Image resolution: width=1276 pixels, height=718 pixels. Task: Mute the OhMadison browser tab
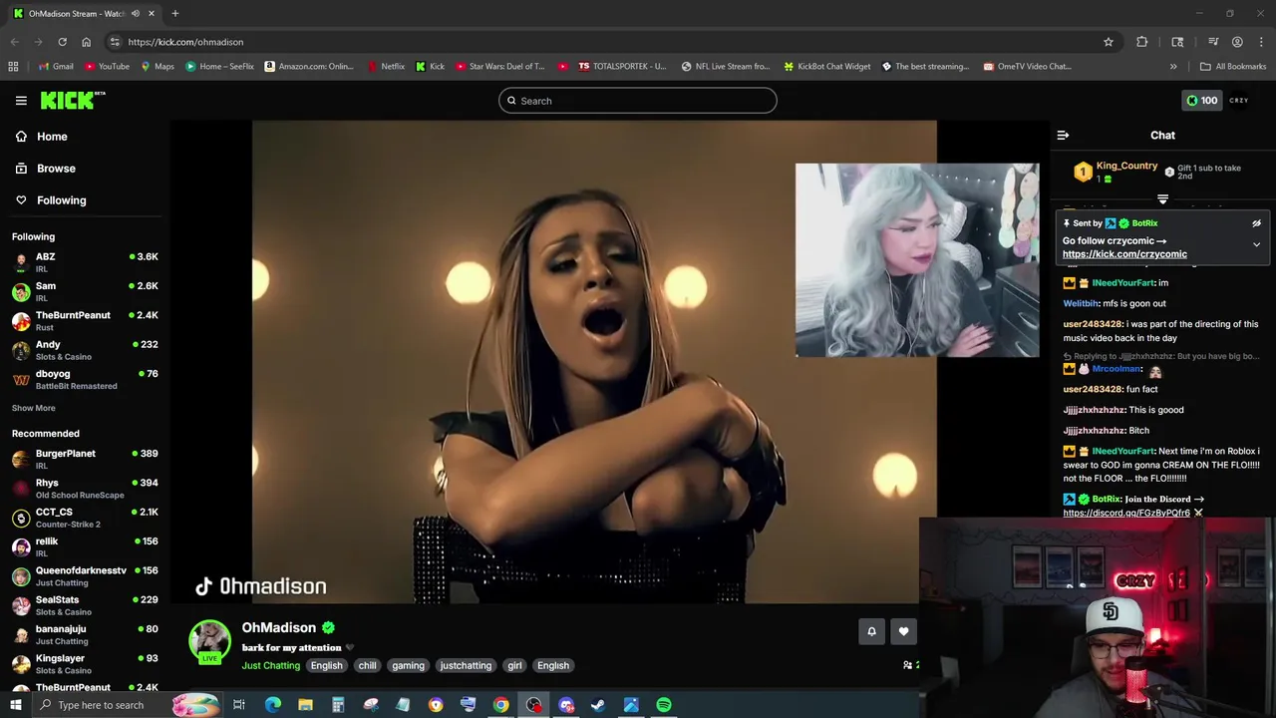tap(136, 13)
